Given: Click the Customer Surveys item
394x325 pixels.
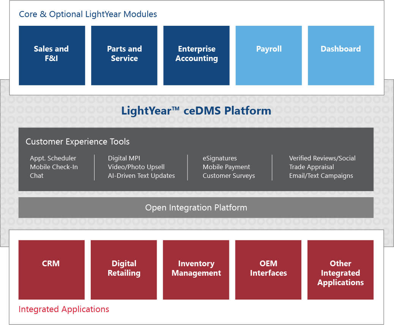Looking at the screenshot, I should (229, 176).
